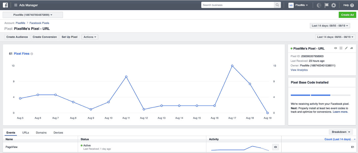Focus the Search business input field

[237, 5]
